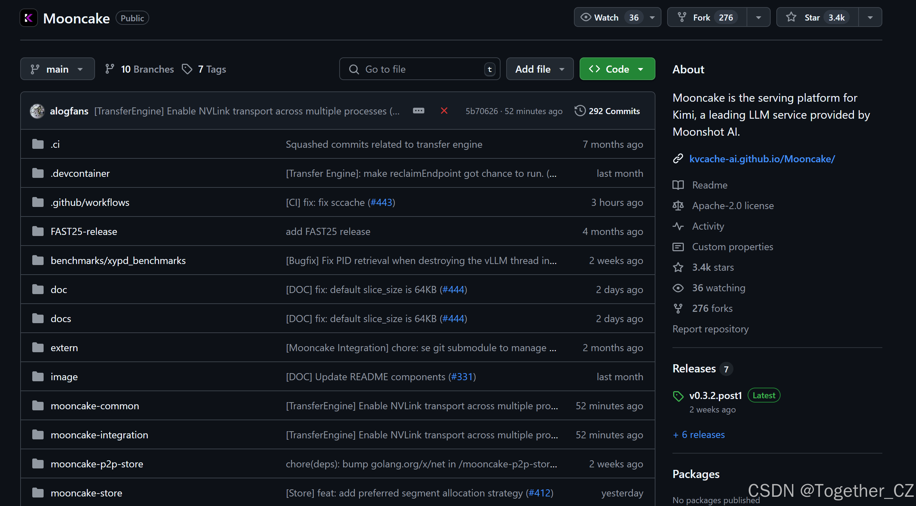Click Report repository
Screen dimensions: 916x506
(x=710, y=329)
